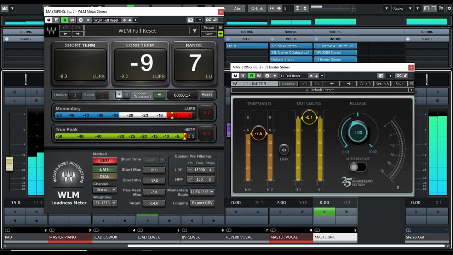This screenshot has height=255, width=453.
Task: Click right arrow preset in L1 Limiter
Action: coord(349,84)
